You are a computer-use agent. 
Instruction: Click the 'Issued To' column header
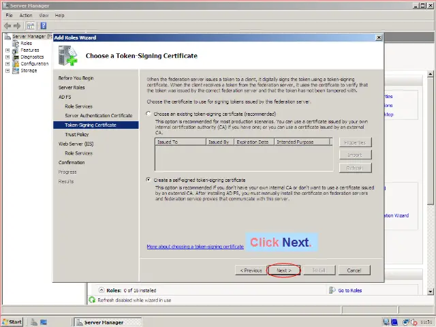(x=181, y=142)
